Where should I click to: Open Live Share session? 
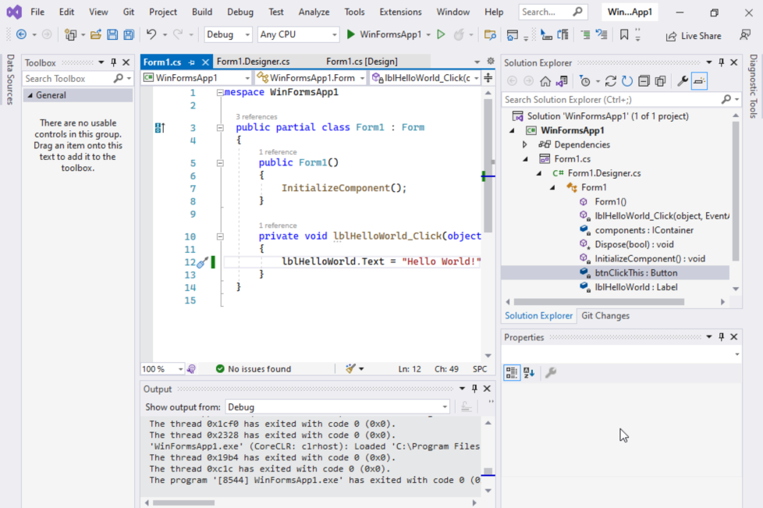tap(694, 36)
